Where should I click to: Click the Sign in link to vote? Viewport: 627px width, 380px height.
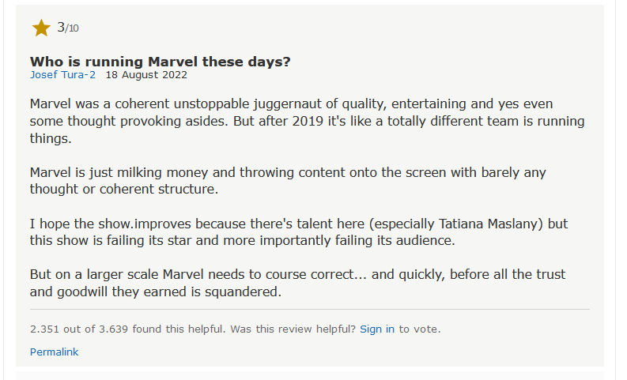pyautogui.click(x=377, y=329)
